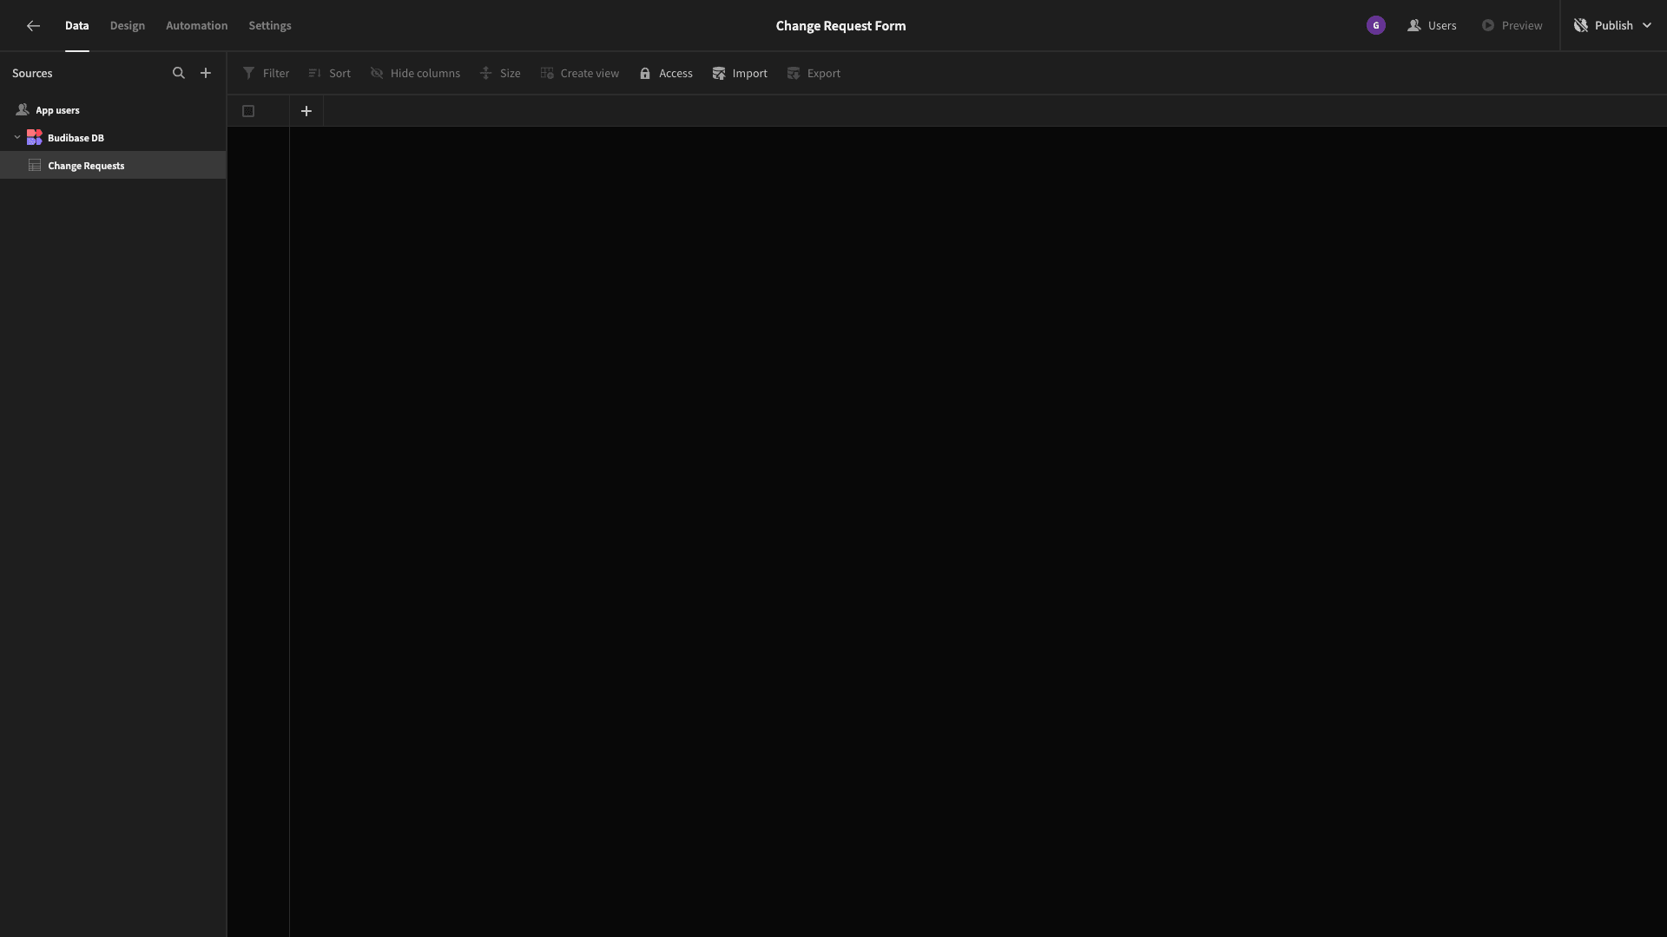Viewport: 1667px width, 937px height.
Task: Click the Design tab
Action: pyautogui.click(x=127, y=25)
